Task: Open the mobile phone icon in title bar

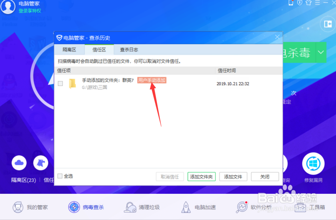Action: click(291, 3)
